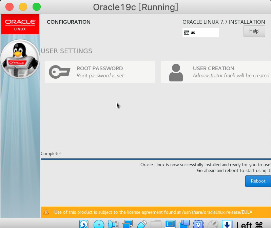
Task: Click 'Go ahead and reboot' message
Action: click(x=234, y=170)
